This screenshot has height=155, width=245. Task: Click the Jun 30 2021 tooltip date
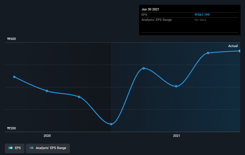[x=150, y=9]
